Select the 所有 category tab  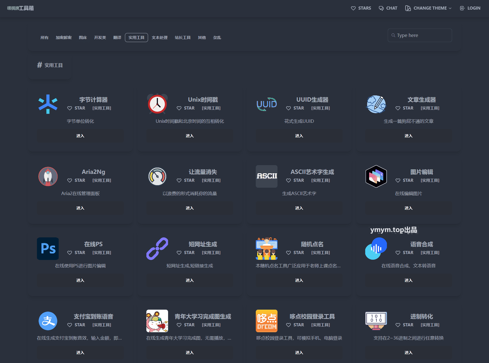(x=44, y=38)
